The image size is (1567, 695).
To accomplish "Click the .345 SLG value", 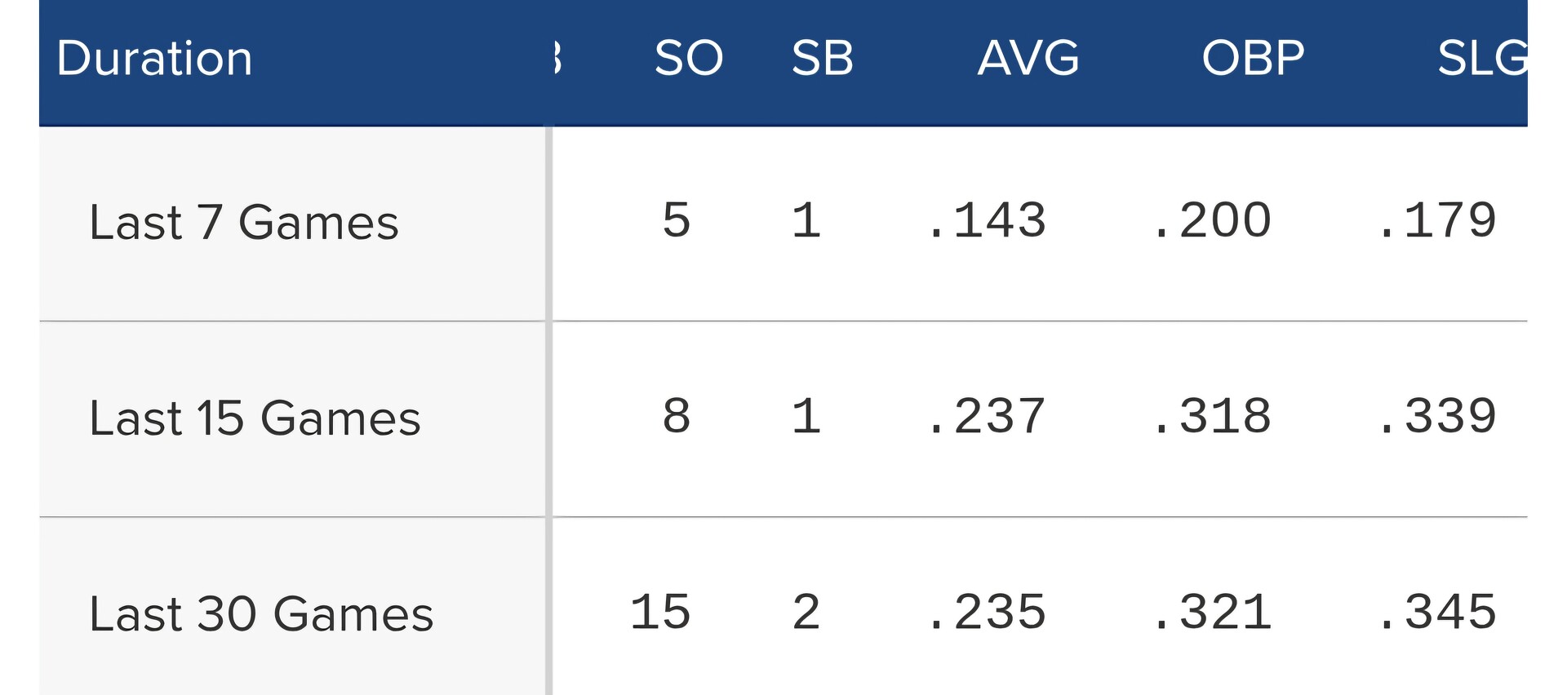I will 1437,613.
